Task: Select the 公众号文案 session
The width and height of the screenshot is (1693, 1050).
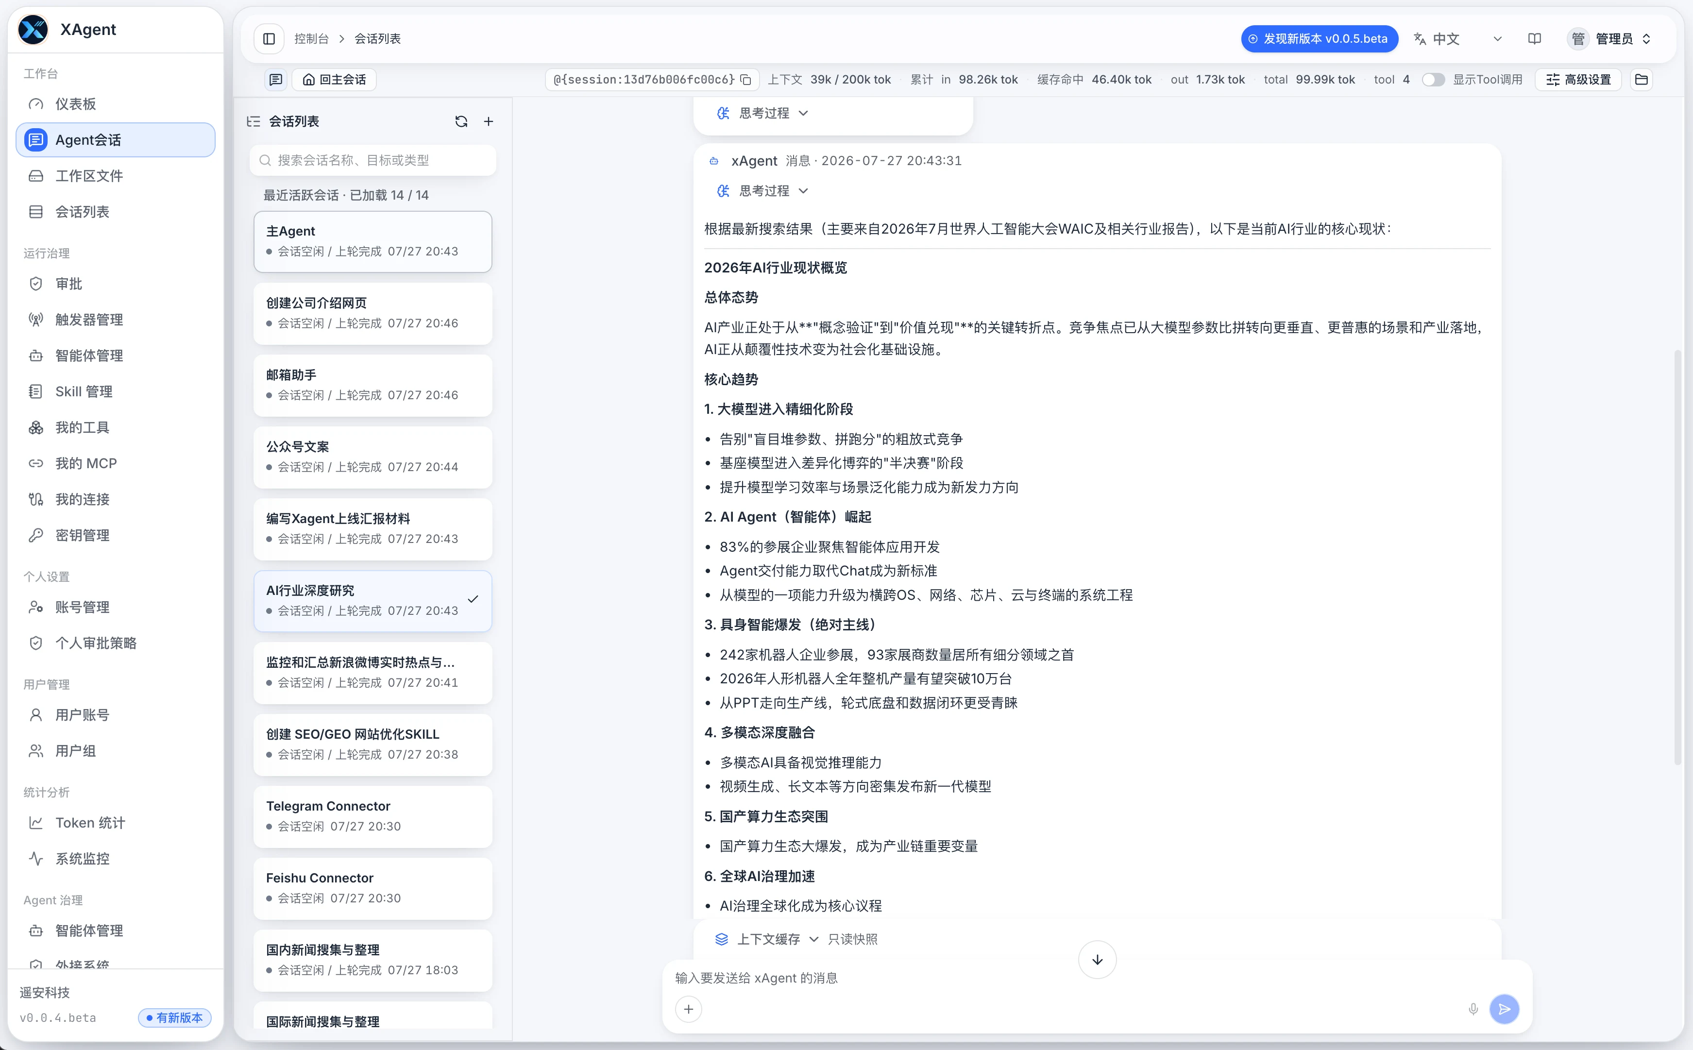Action: tap(373, 457)
